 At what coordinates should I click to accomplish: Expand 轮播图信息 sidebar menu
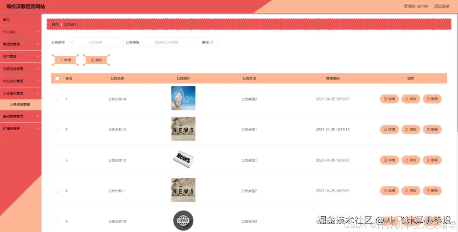coord(21,129)
